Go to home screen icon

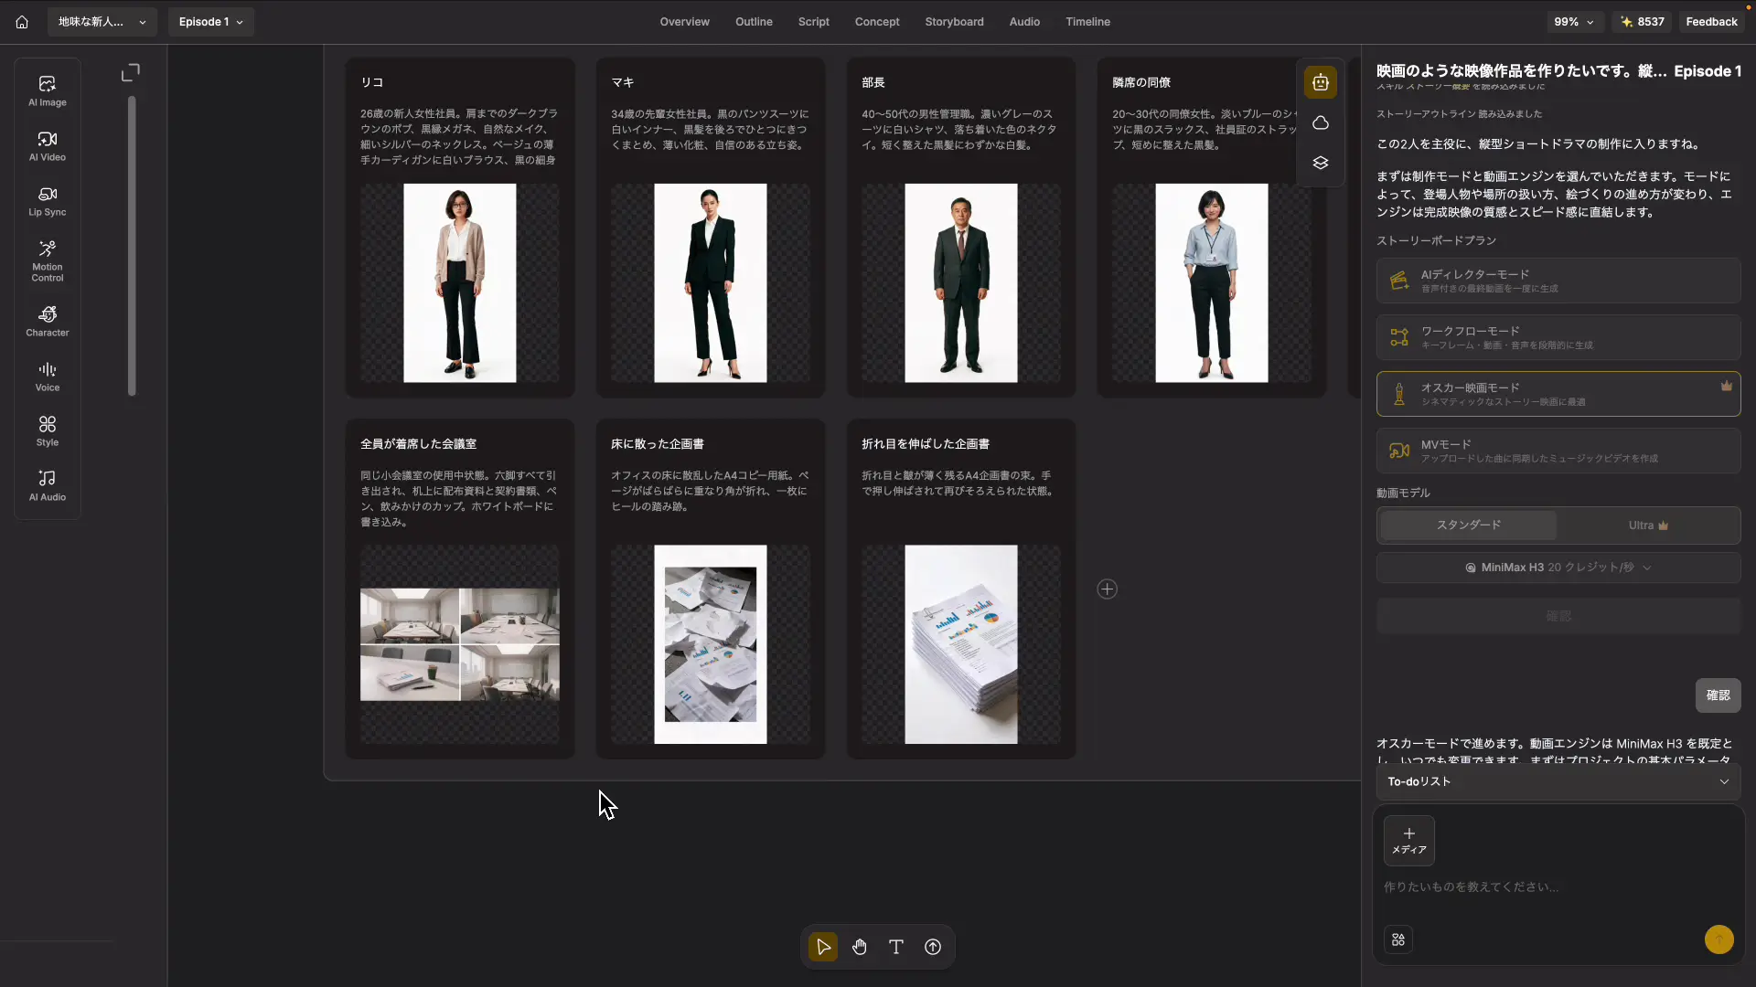(x=22, y=22)
